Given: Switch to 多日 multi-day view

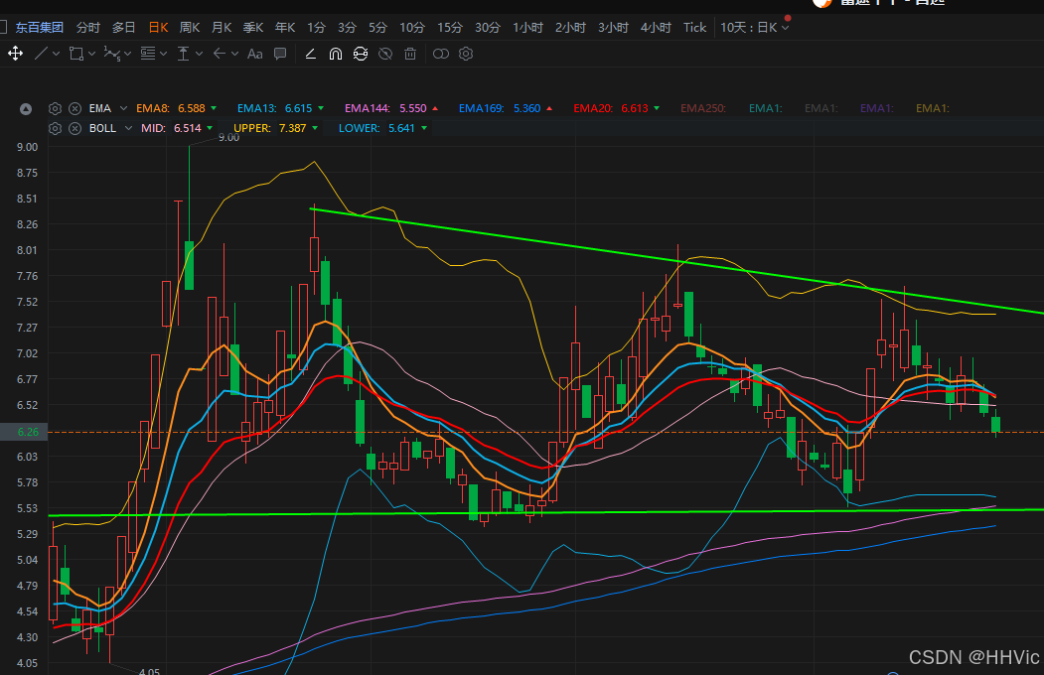Looking at the screenshot, I should [123, 27].
